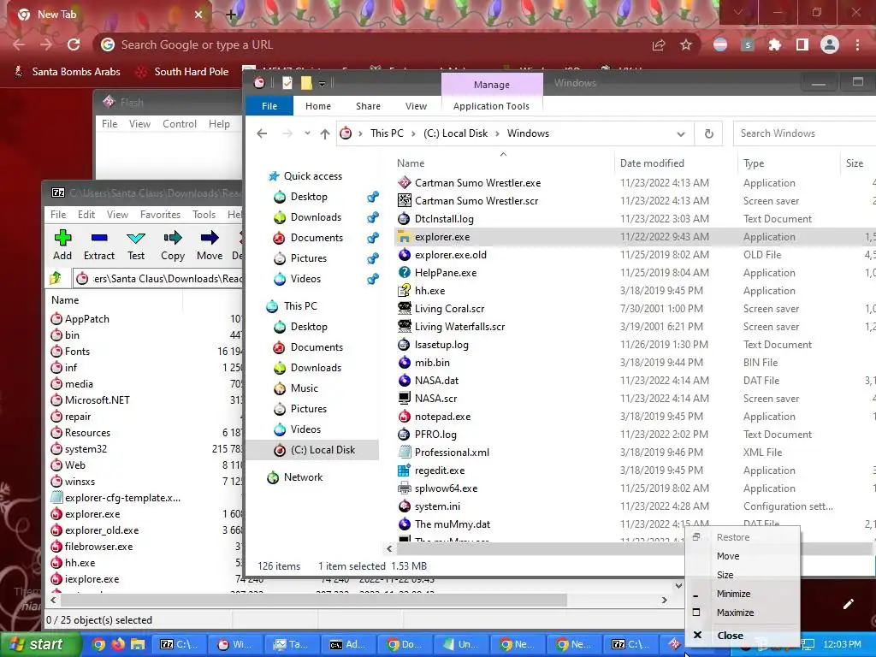Switch to Home ribbon tab
Image resolution: width=876 pixels, height=657 pixels.
click(x=318, y=106)
